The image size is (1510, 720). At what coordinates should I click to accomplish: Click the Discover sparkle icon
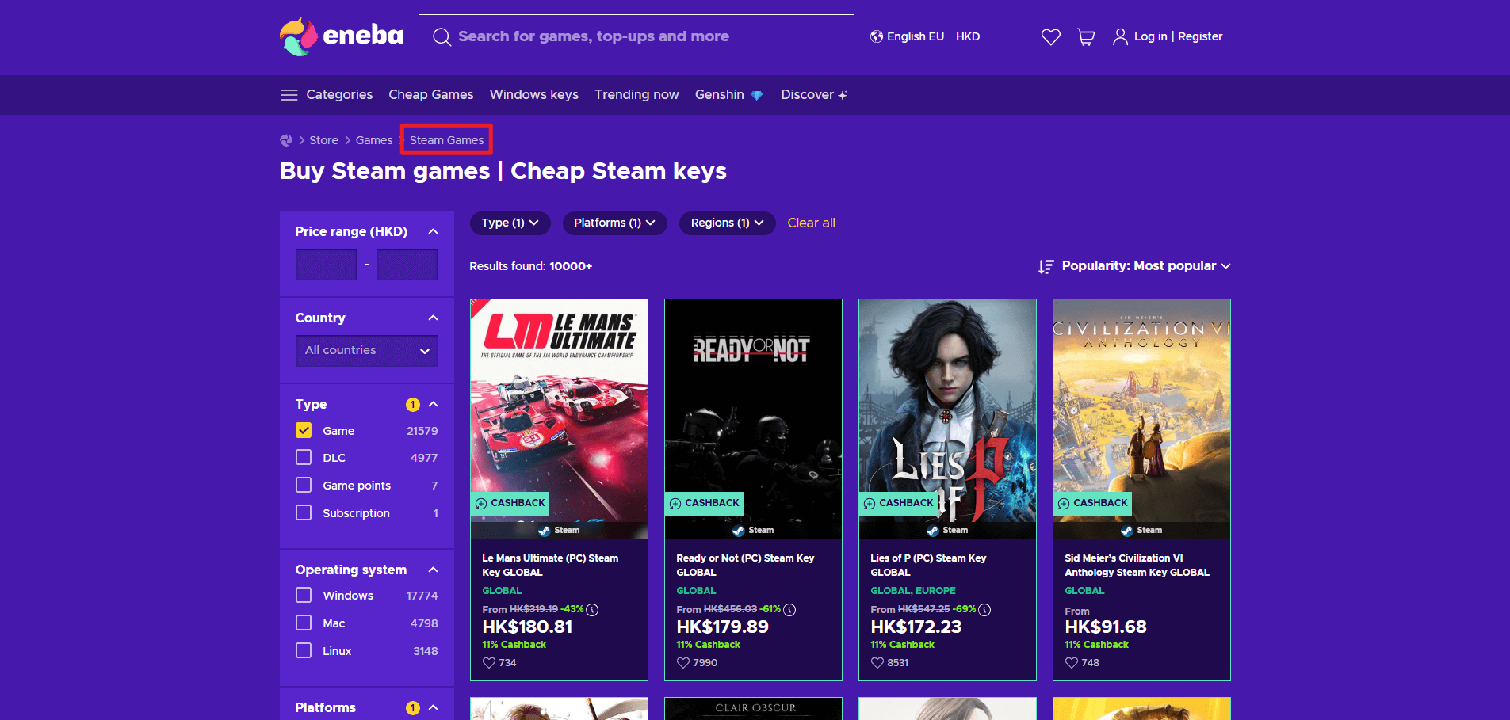tap(843, 95)
